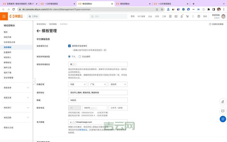Open the 深圳市 city dropdown
227x142 pixels.
[x=118, y=84]
